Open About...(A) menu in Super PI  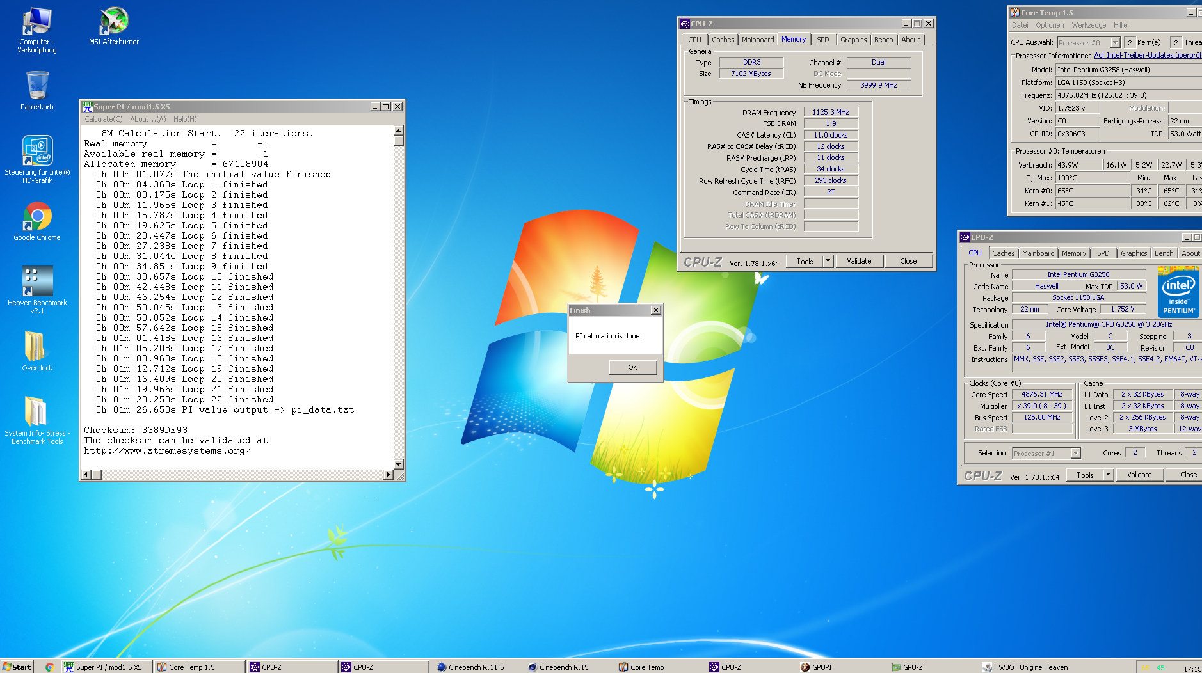(148, 119)
